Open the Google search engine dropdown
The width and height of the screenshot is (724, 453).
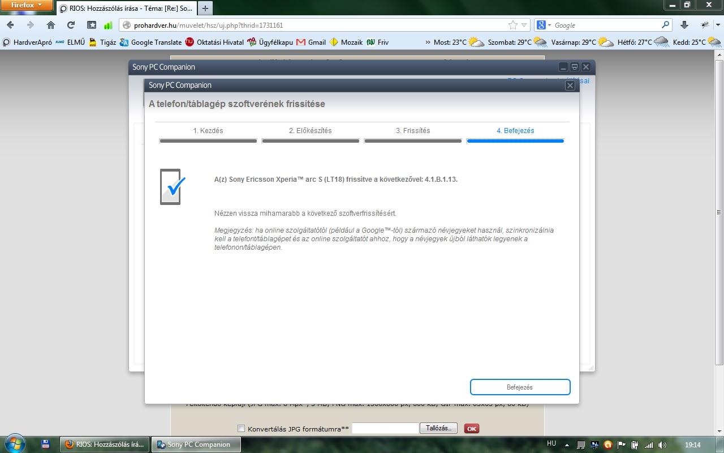(x=544, y=25)
